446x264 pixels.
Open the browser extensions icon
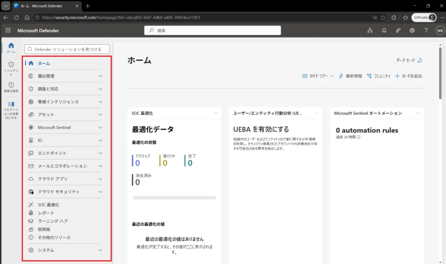point(394,17)
